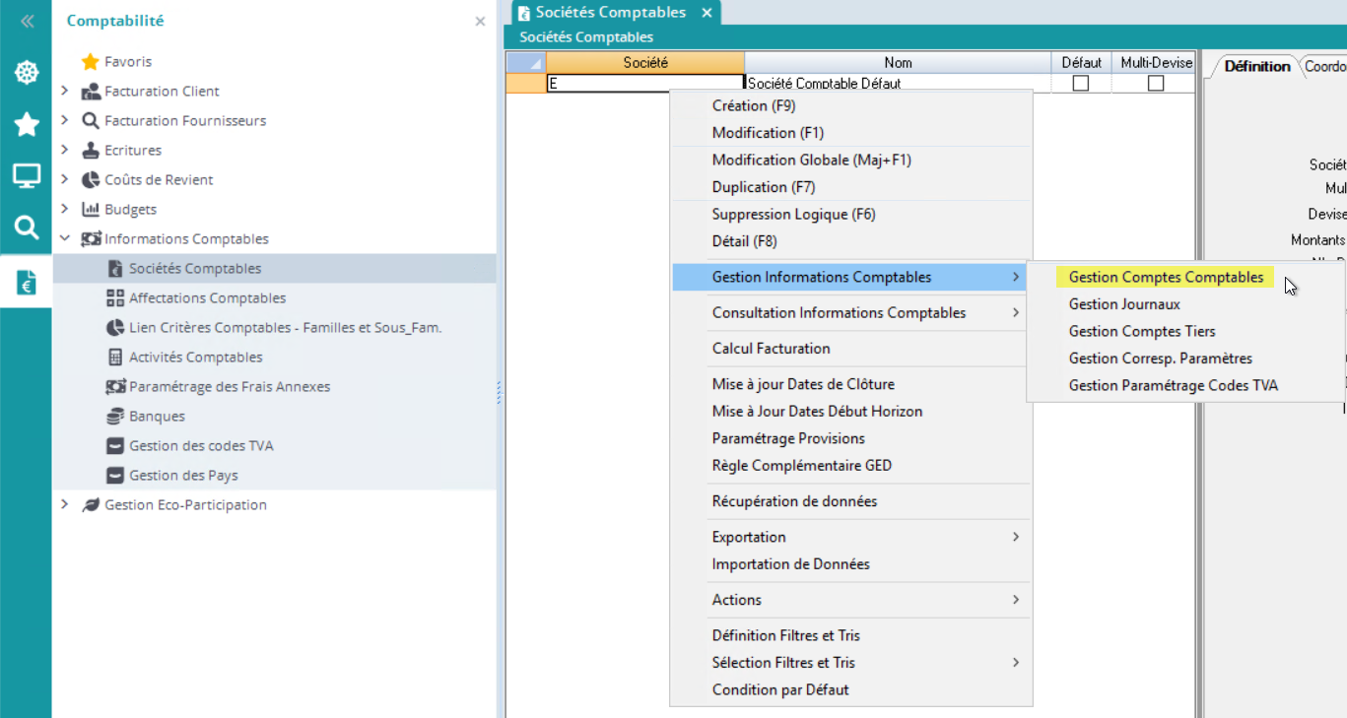The width and height of the screenshot is (1347, 718).
Task: Click the ship wheel icon in left sidebar
Action: point(26,72)
